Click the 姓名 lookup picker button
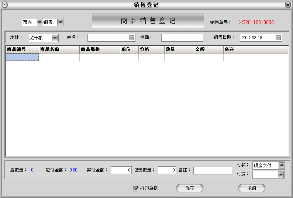The width and height of the screenshot is (293, 198). (131, 38)
